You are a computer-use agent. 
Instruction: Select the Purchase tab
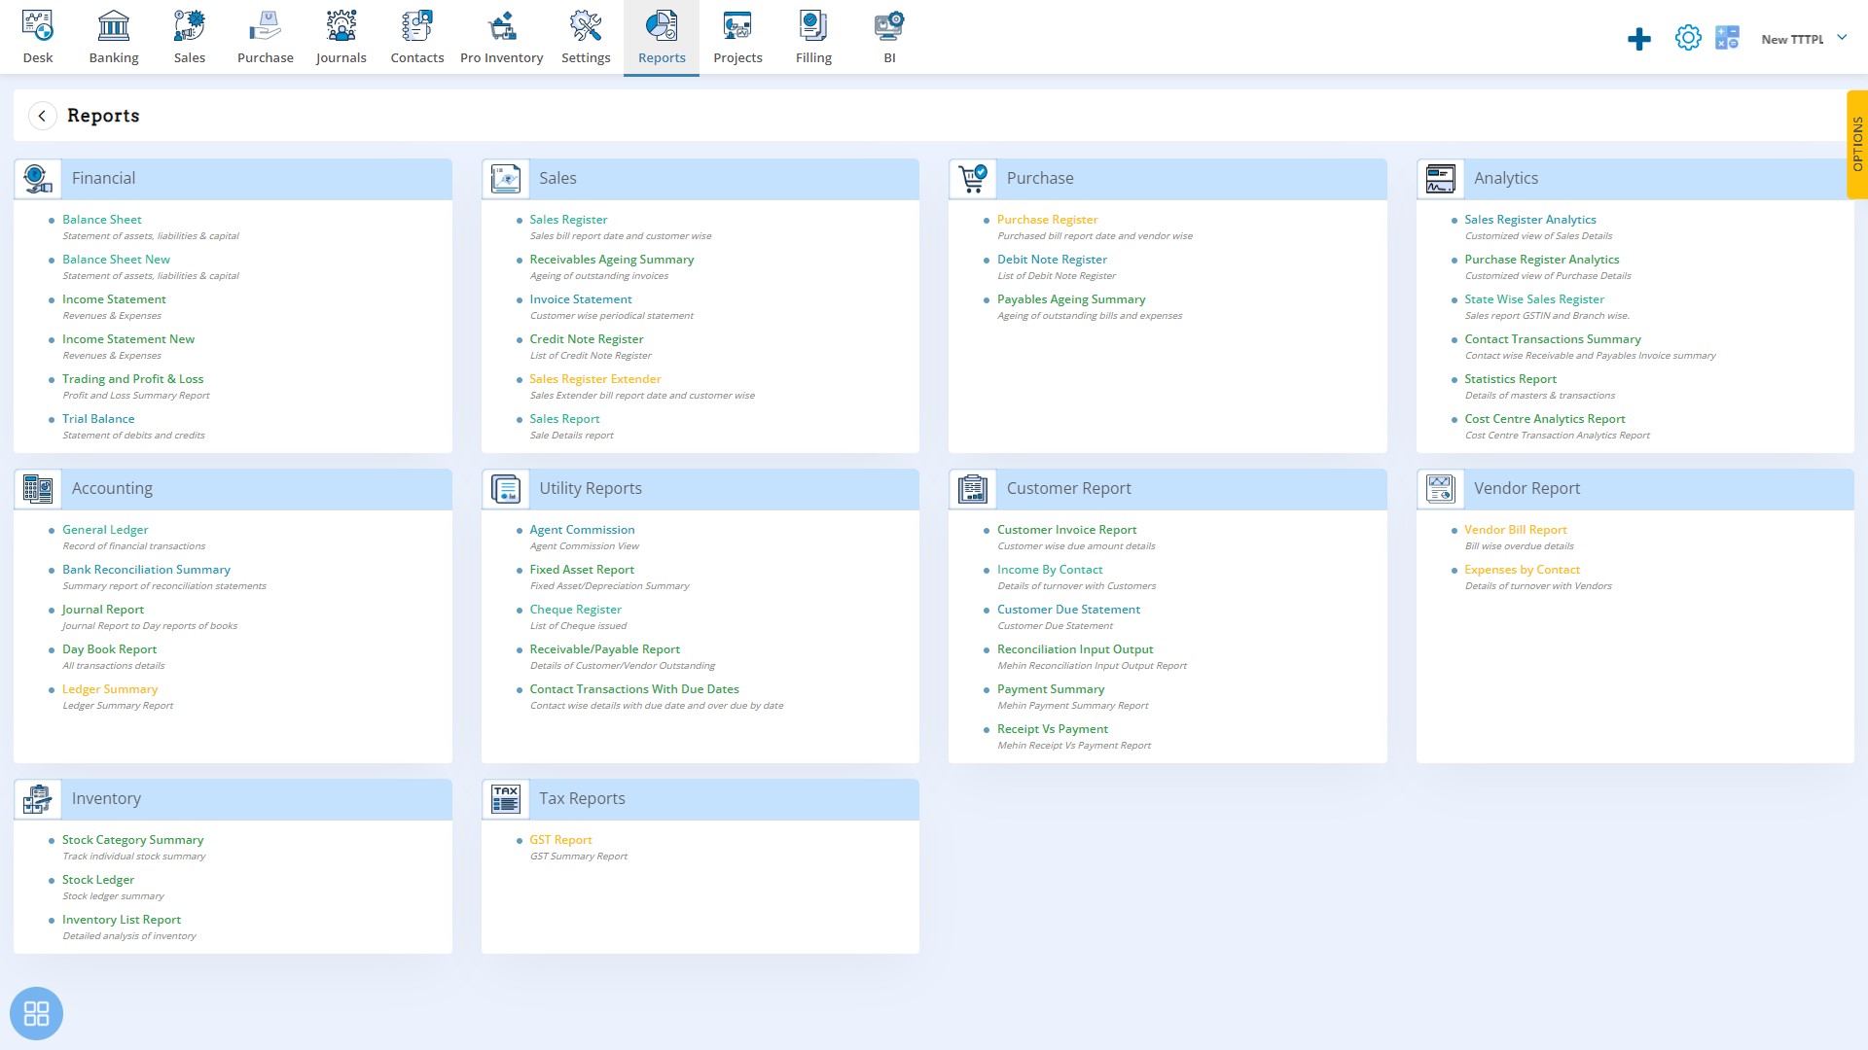265,36
